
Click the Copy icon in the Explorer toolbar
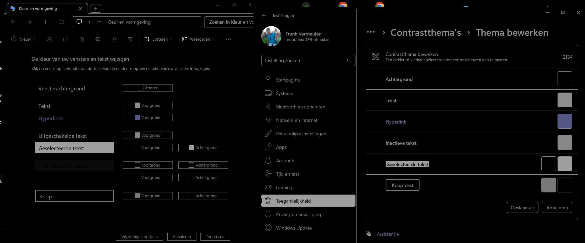pos(66,39)
